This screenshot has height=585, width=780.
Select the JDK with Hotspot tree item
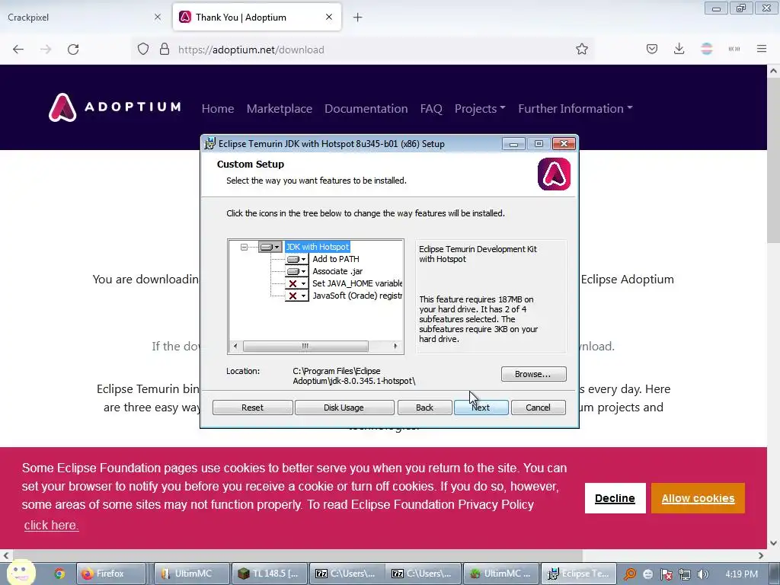coord(318,247)
